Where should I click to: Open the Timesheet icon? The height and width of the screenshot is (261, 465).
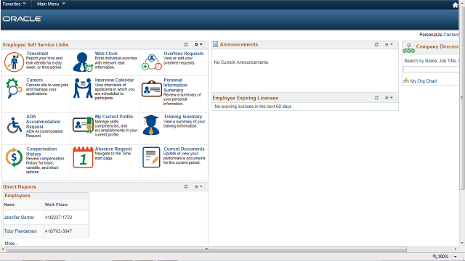(x=14, y=62)
